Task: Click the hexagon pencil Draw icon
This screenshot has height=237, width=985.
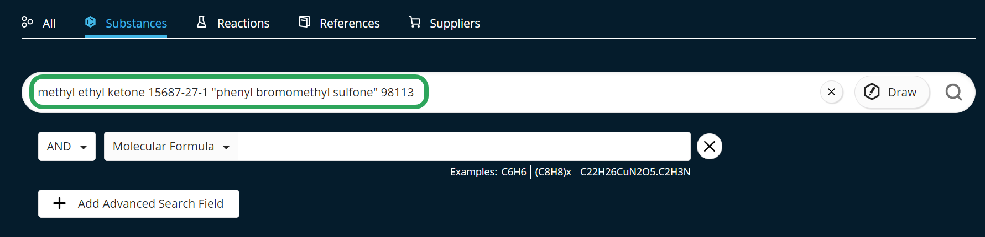Action: coord(872,92)
